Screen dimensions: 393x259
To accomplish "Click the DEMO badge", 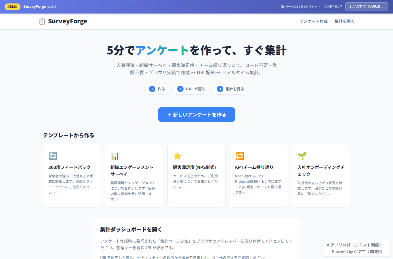I will click(x=12, y=7).
